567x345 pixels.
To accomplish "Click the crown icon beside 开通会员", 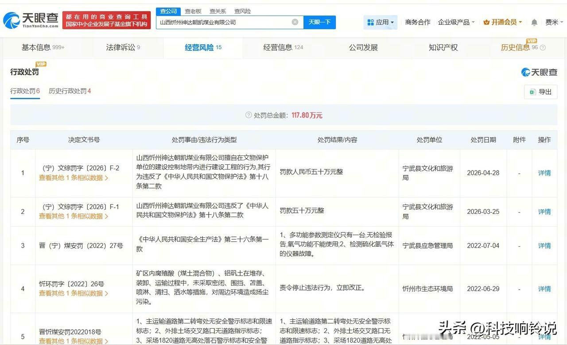I will pyautogui.click(x=486, y=22).
